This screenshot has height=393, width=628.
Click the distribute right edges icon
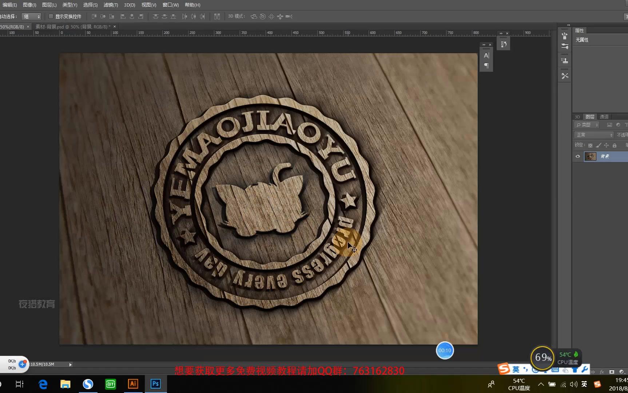coord(202,16)
